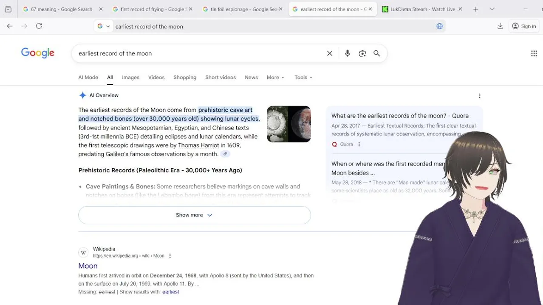Expand the Tools dropdown
The height and width of the screenshot is (305, 543).
click(303, 78)
